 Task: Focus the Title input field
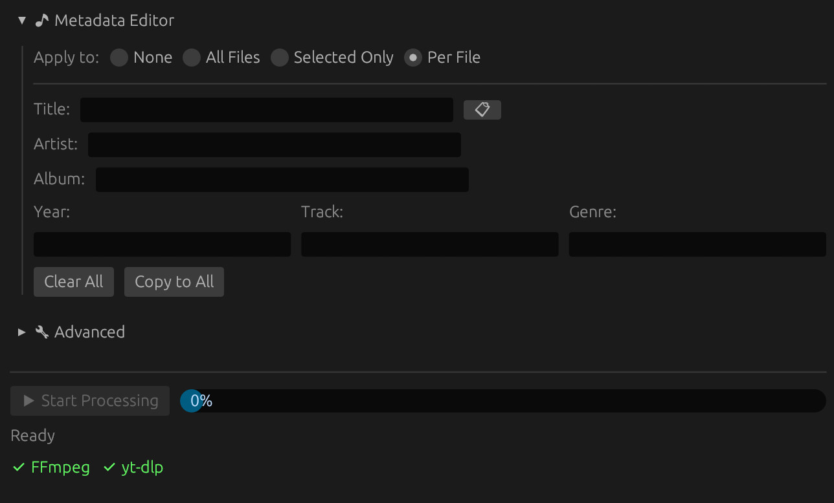point(266,110)
